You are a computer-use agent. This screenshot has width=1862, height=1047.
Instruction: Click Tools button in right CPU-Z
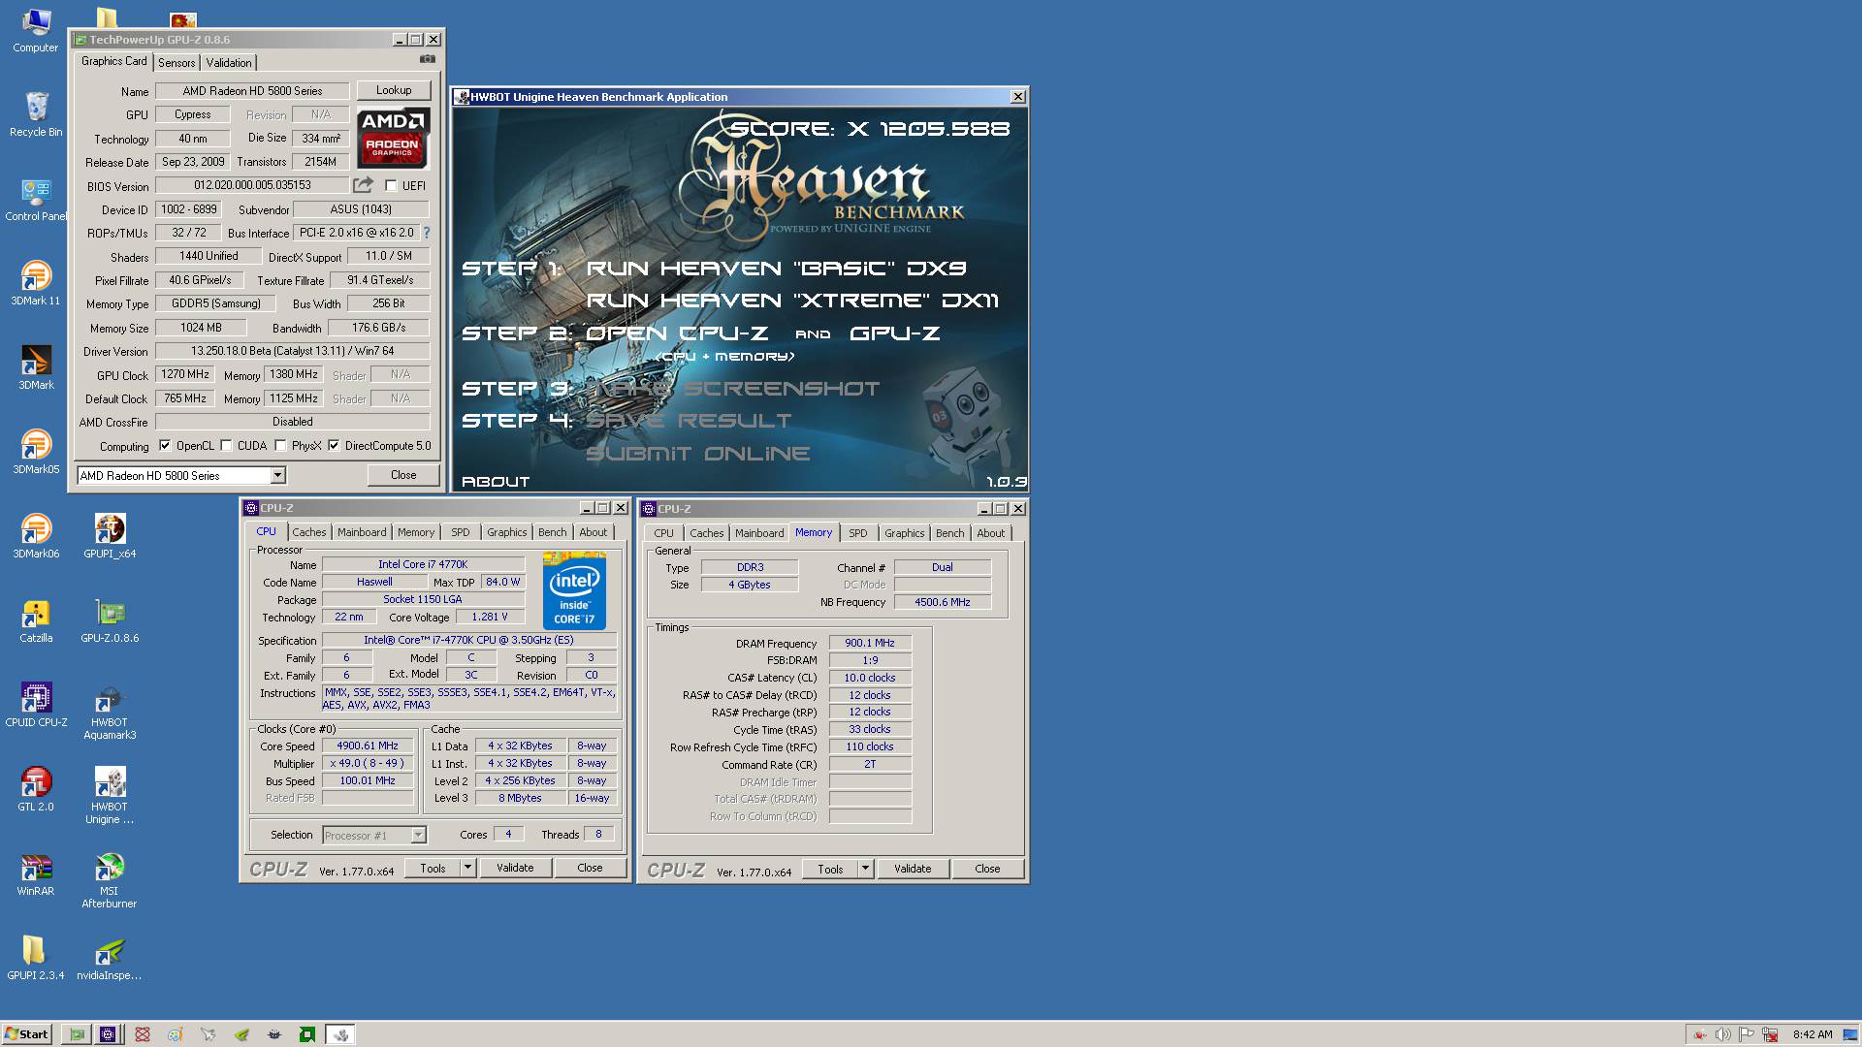point(830,869)
